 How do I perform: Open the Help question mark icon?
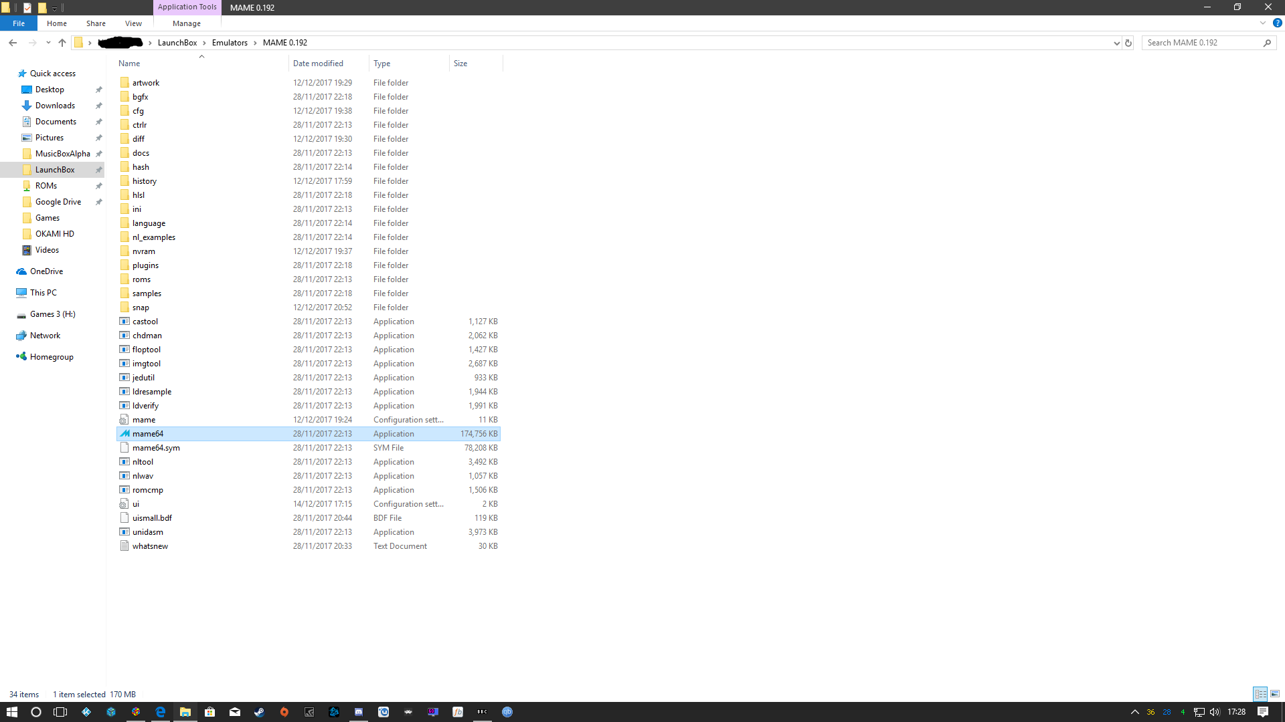(1277, 23)
